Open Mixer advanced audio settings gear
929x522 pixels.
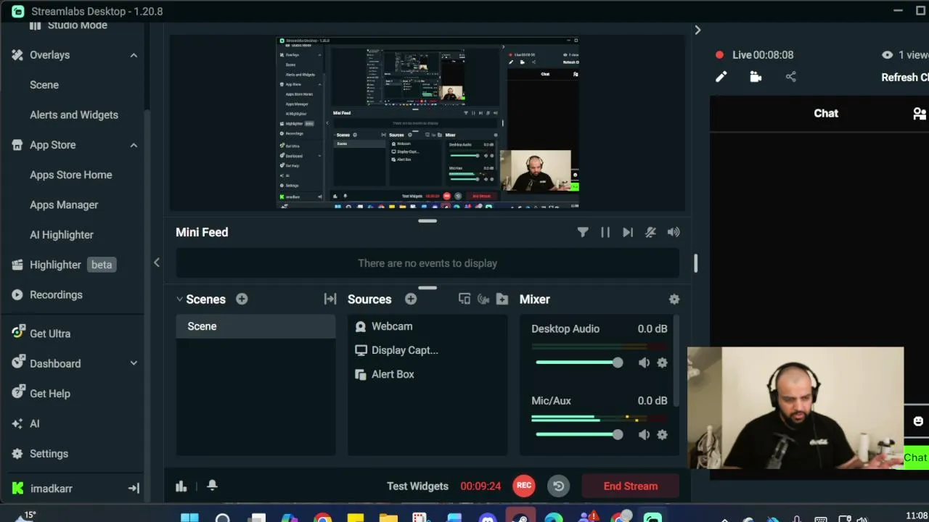click(x=674, y=299)
